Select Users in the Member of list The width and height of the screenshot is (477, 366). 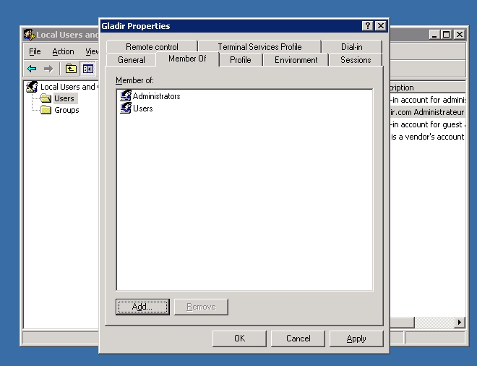[x=142, y=108]
